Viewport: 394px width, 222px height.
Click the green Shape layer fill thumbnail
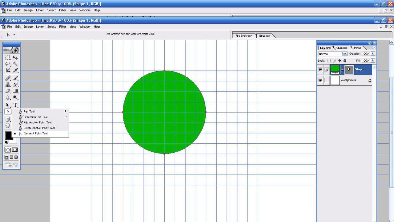(x=335, y=69)
